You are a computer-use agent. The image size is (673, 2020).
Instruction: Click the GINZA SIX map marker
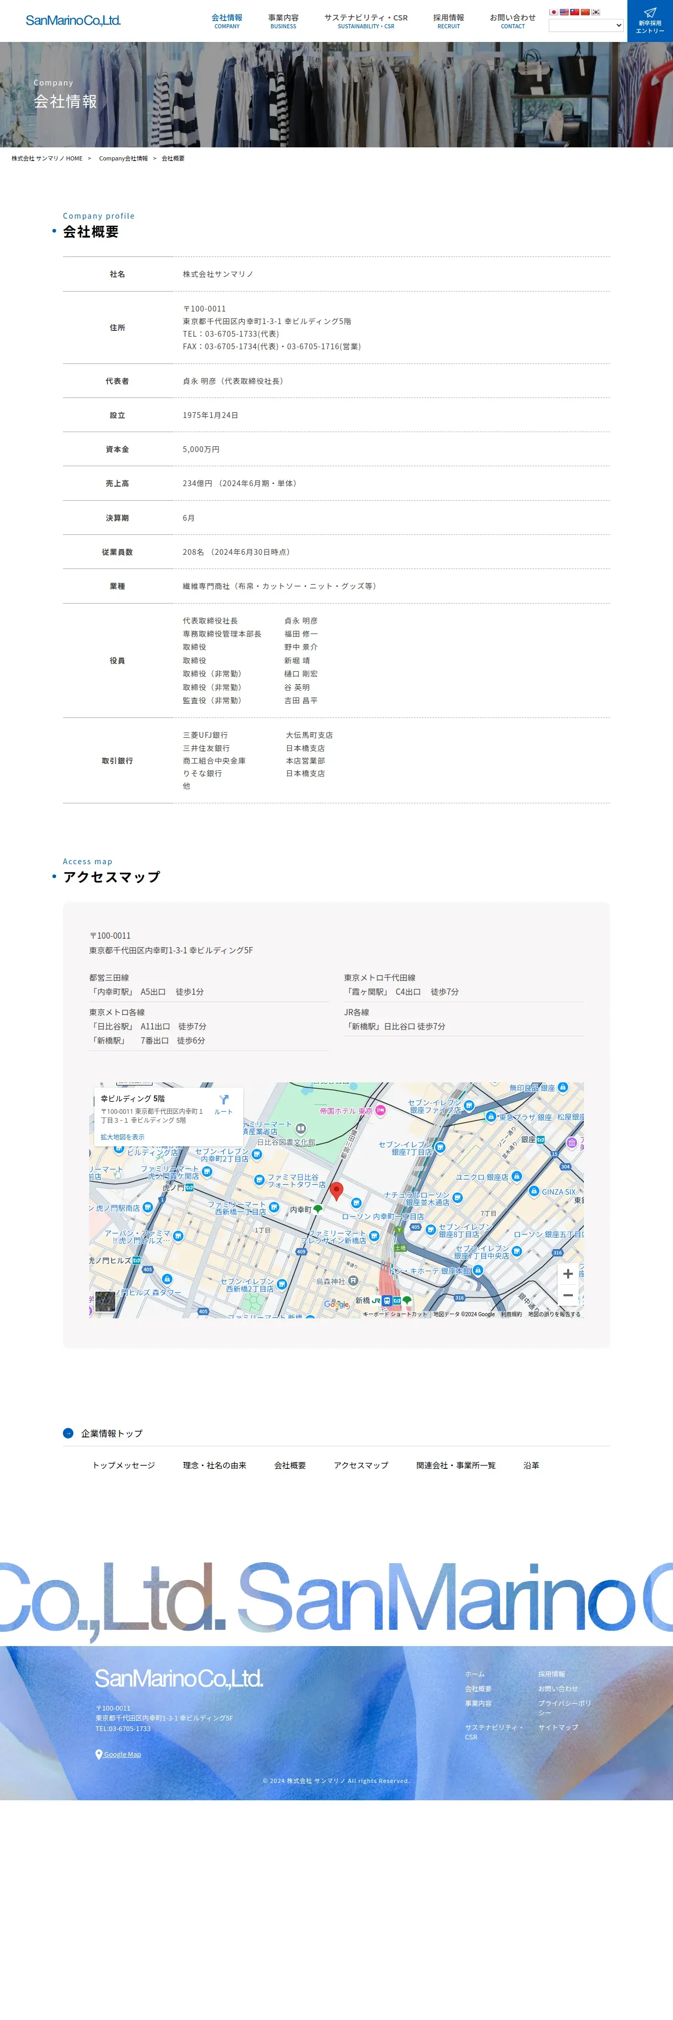click(534, 1192)
